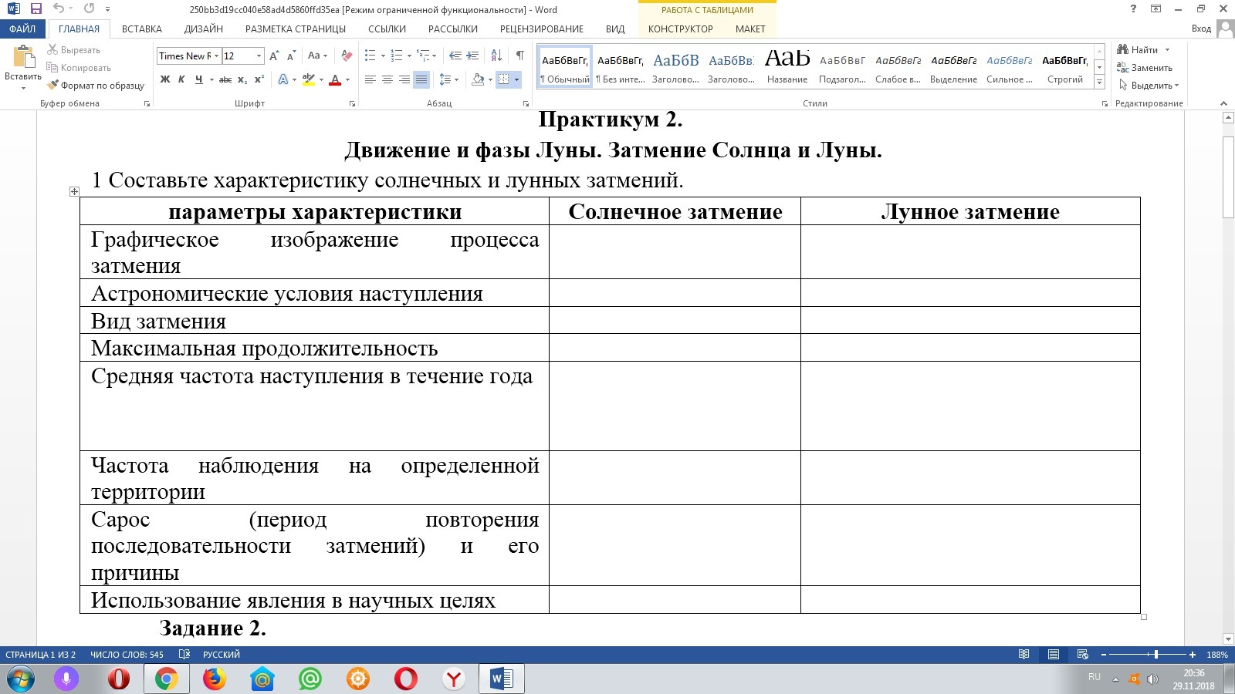The height and width of the screenshot is (694, 1235).
Task: Switch to the РАЗМЕТКА СТРАНИЦЫ tab
Action: click(295, 29)
